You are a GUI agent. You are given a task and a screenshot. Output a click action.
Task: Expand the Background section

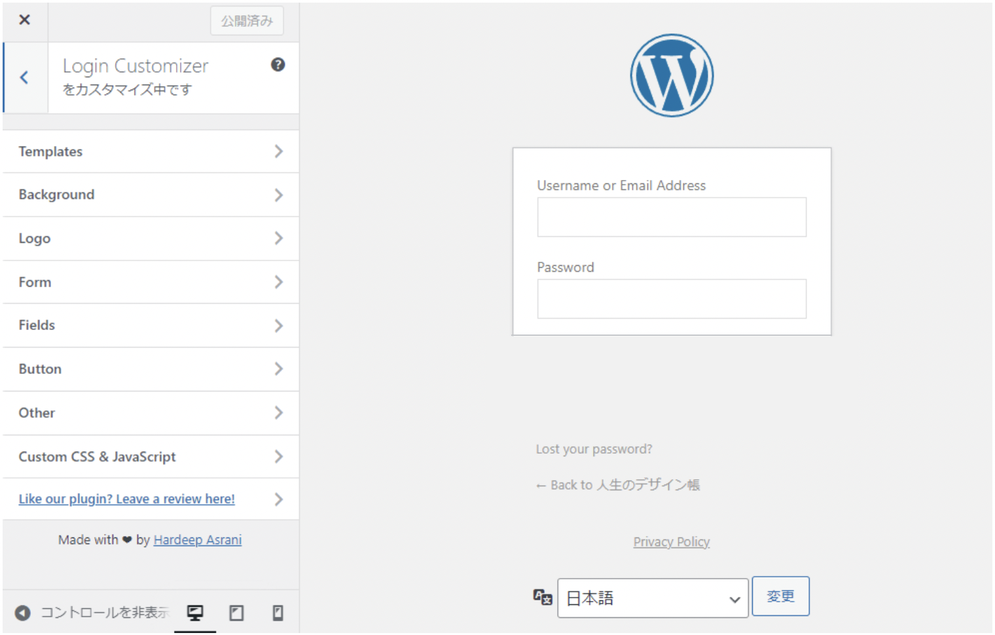point(151,195)
